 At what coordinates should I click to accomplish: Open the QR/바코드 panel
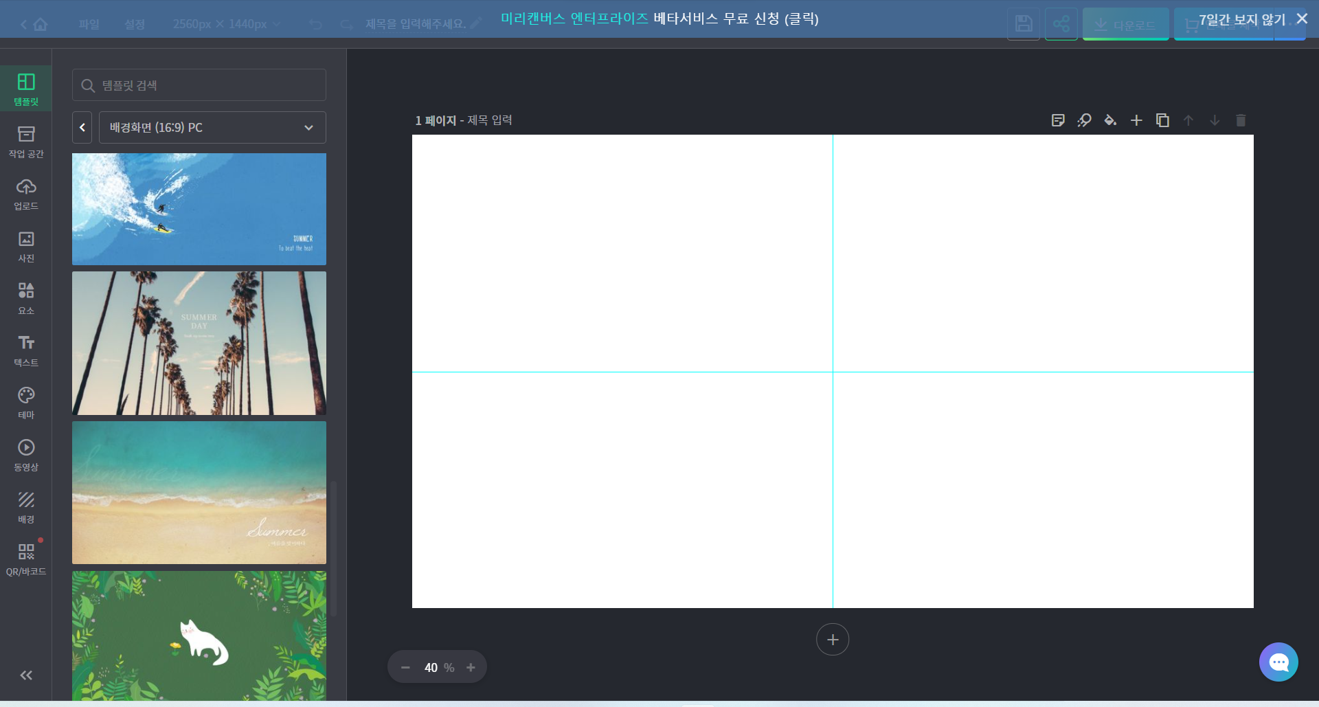(x=26, y=559)
